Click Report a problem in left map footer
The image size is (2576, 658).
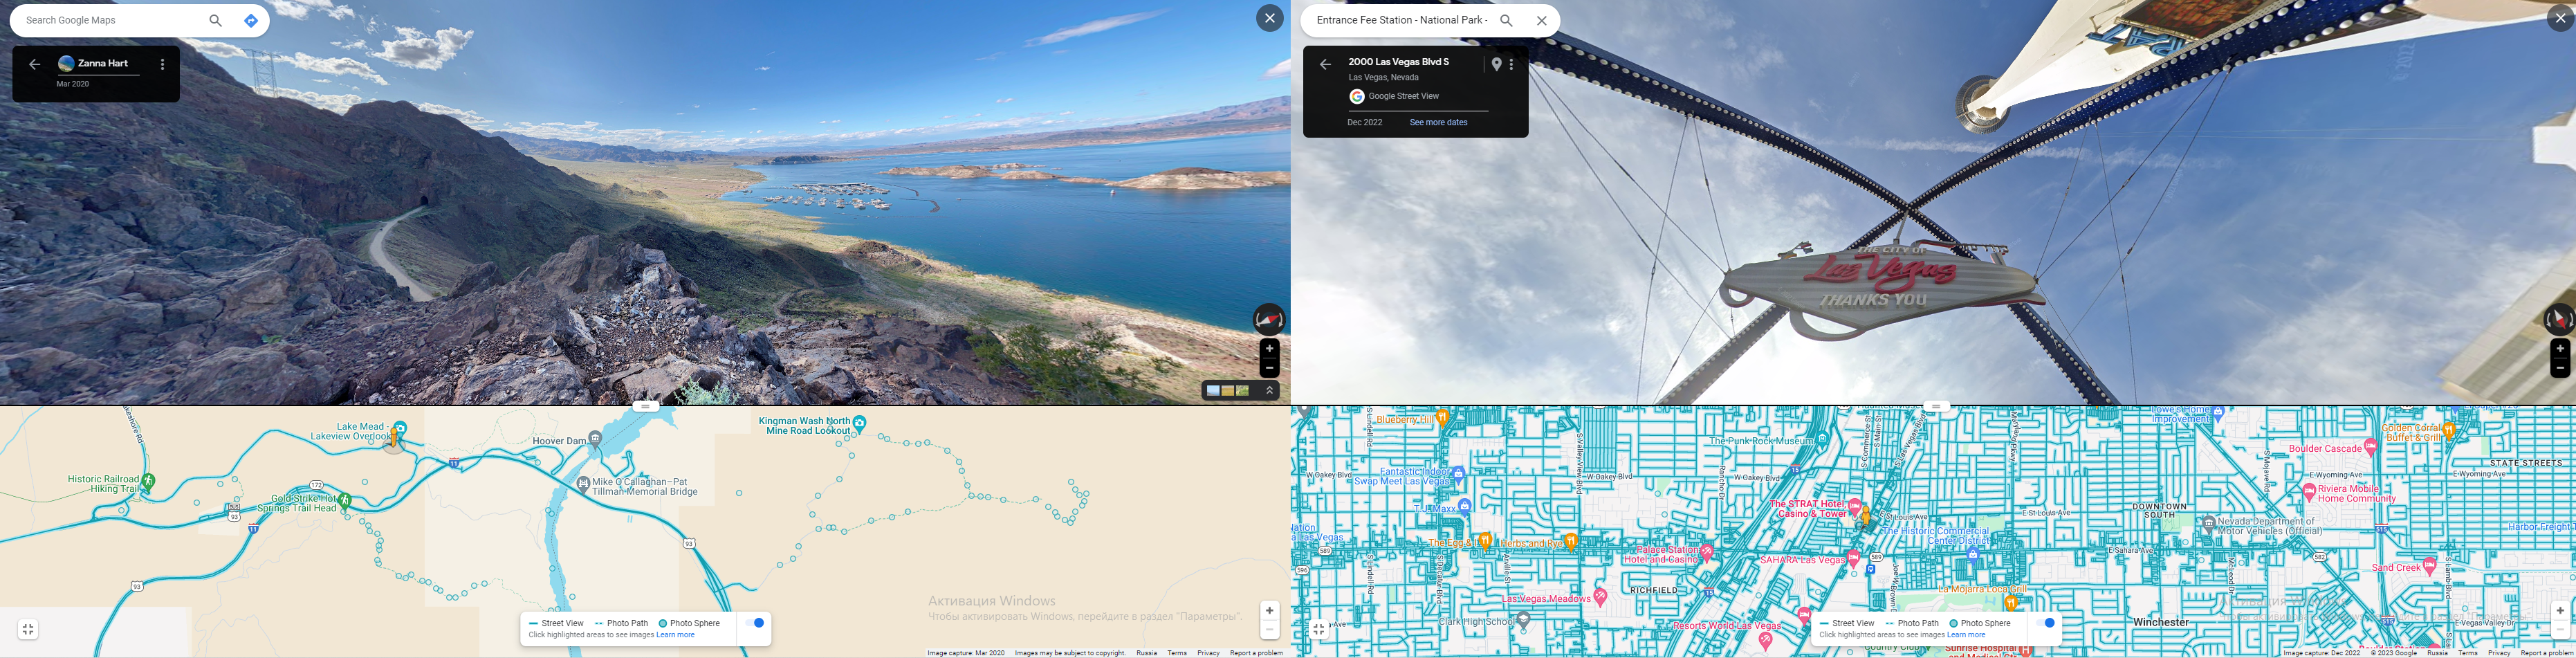(x=1256, y=653)
